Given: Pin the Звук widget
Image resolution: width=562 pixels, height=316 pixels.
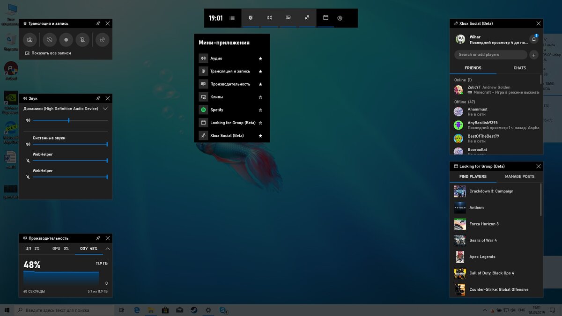Looking at the screenshot, I should 98,98.
